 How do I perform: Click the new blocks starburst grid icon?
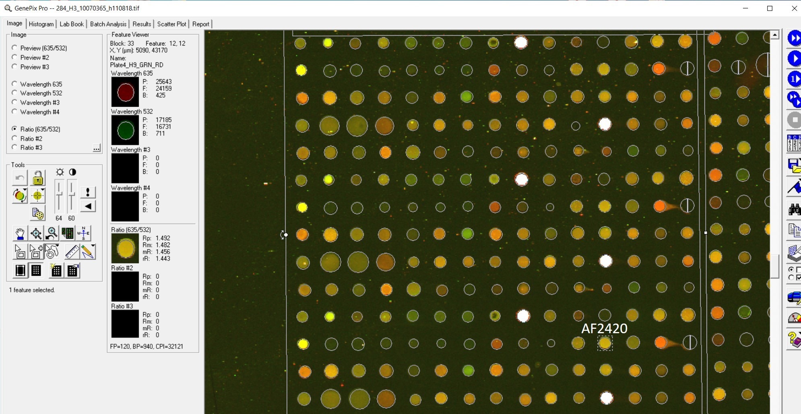(x=56, y=271)
